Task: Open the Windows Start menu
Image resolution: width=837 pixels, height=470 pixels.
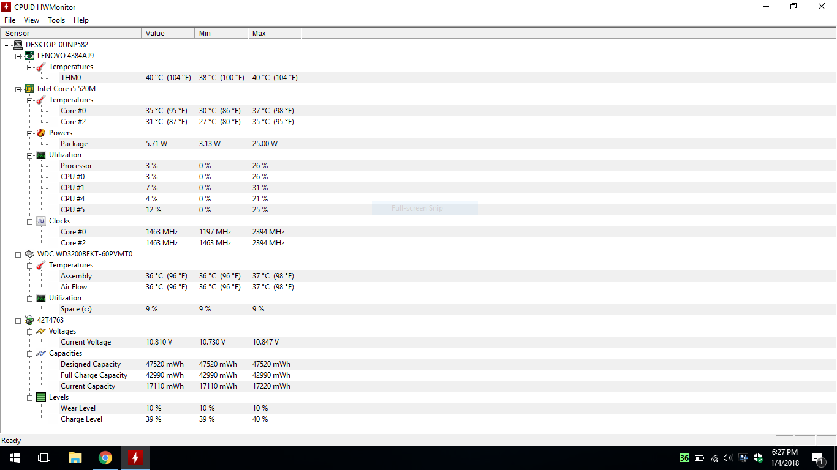Action: pyautogui.click(x=15, y=458)
